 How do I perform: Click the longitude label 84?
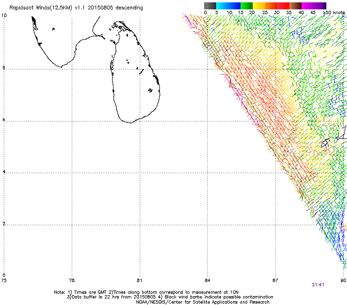coord(207,281)
